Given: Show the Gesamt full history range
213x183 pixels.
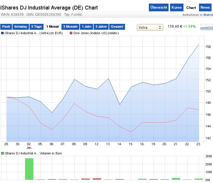Looking at the screenshot, I should tap(117, 27).
